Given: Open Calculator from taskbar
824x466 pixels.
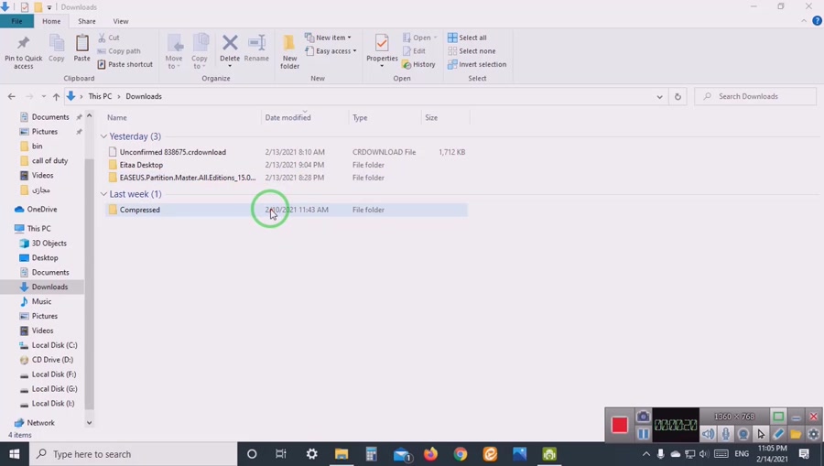Looking at the screenshot, I should 371,454.
